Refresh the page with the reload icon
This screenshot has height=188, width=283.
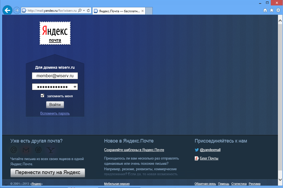click(88, 11)
